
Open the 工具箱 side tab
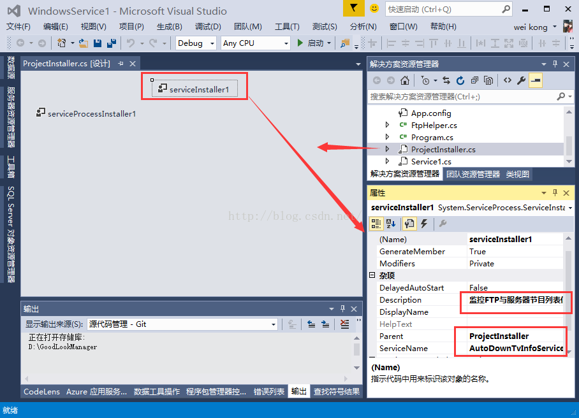pyautogui.click(x=11, y=166)
